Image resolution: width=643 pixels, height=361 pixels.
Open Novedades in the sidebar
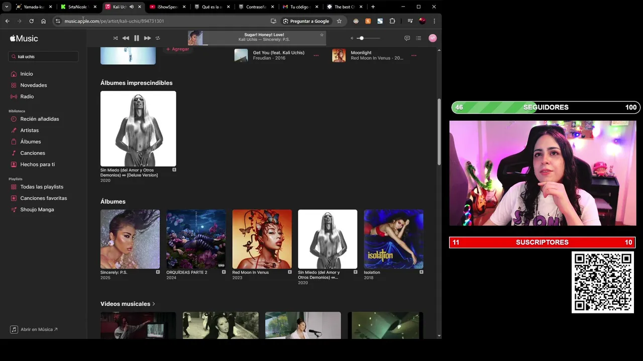[33, 85]
